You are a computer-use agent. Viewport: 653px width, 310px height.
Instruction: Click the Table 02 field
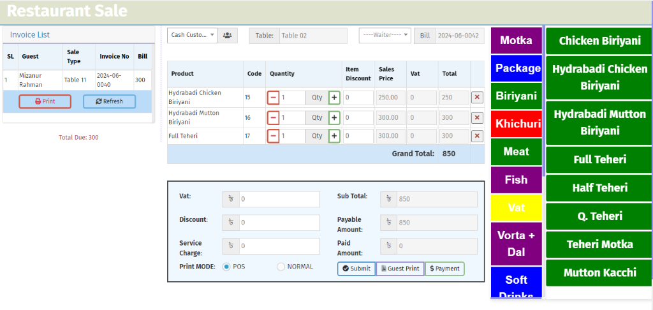pos(312,36)
